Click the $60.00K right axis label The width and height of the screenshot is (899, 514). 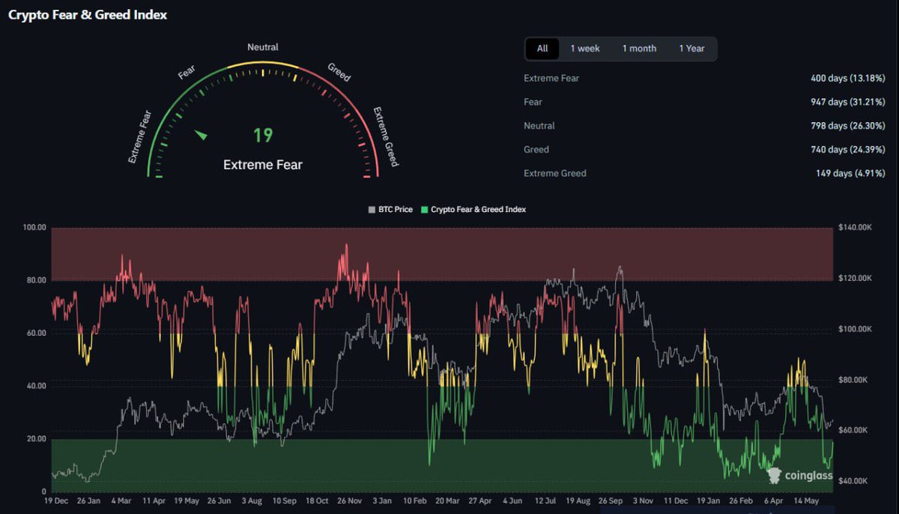pos(853,430)
